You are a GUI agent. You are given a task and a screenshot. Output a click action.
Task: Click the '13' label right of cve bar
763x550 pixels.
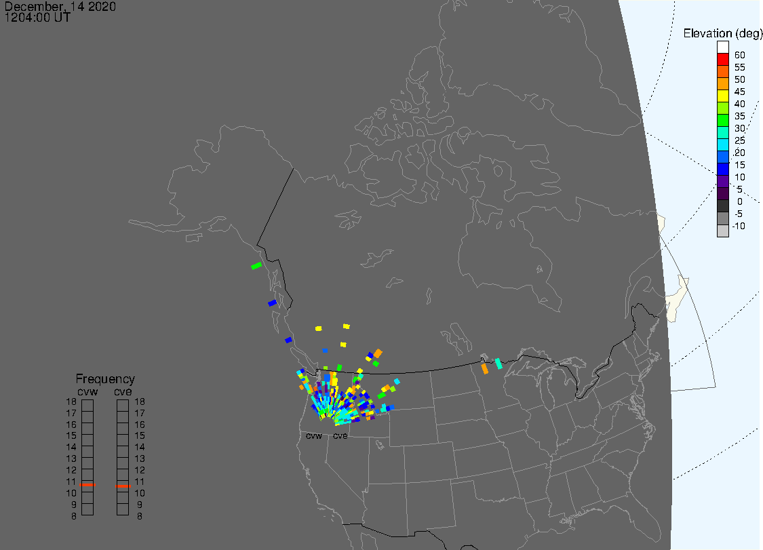coord(140,458)
